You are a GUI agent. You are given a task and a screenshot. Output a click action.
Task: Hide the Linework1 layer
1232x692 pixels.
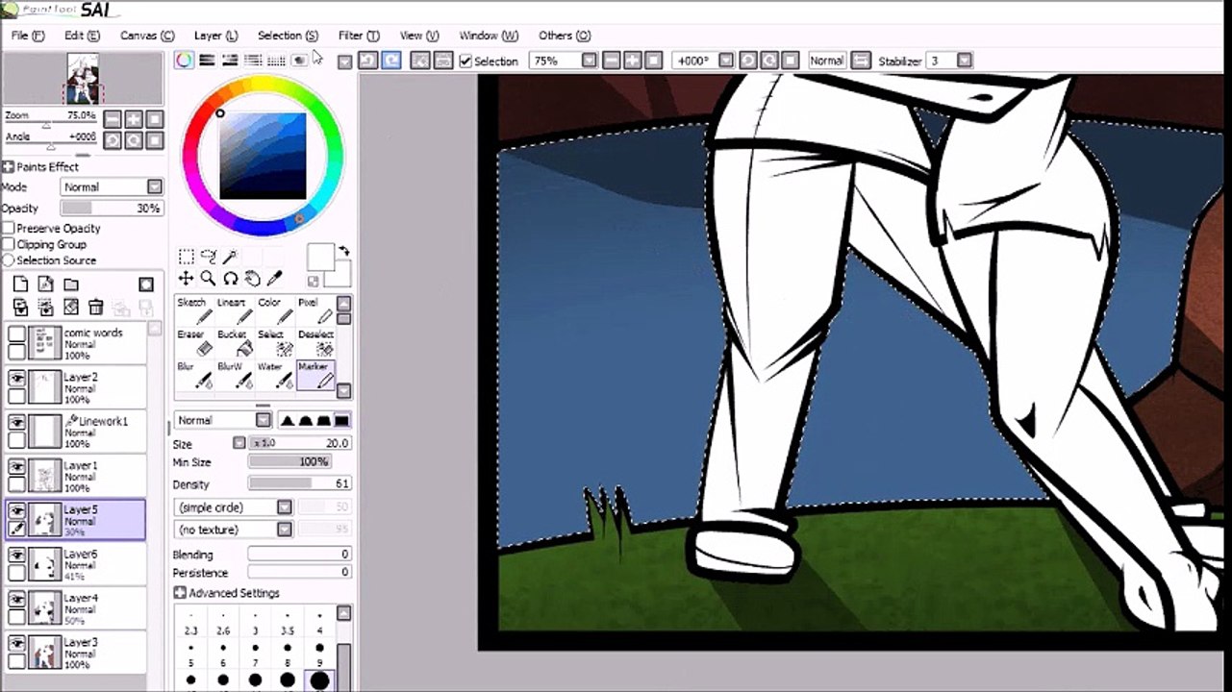[16, 422]
